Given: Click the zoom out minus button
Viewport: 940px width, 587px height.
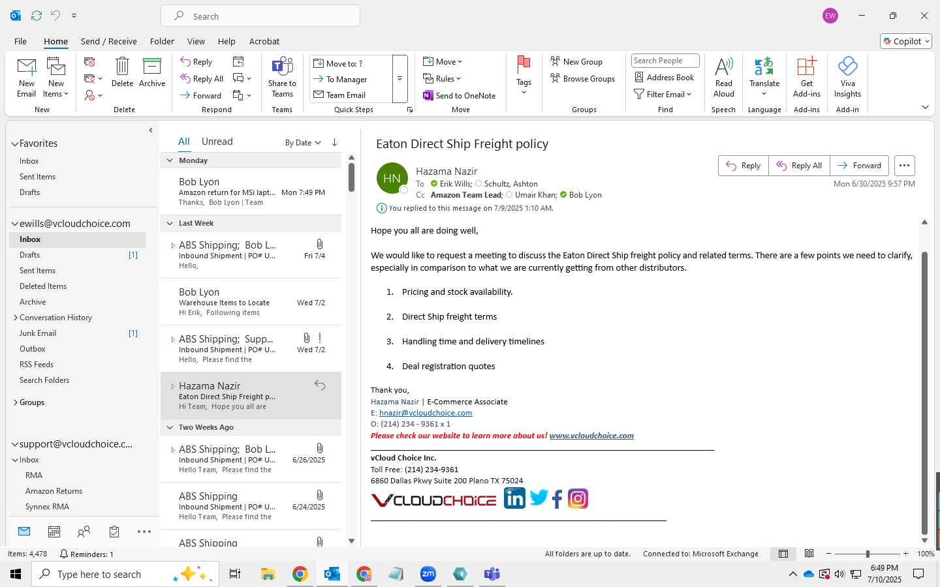Looking at the screenshot, I should [829, 554].
